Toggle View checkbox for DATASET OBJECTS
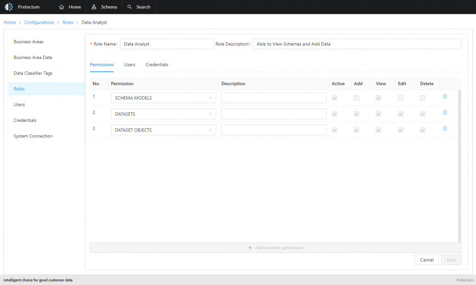This screenshot has width=476, height=285. [378, 130]
